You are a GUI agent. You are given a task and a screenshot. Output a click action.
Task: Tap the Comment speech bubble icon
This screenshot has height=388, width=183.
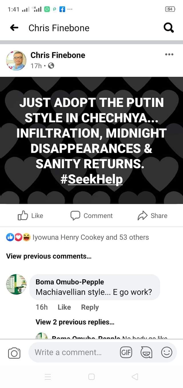75,216
